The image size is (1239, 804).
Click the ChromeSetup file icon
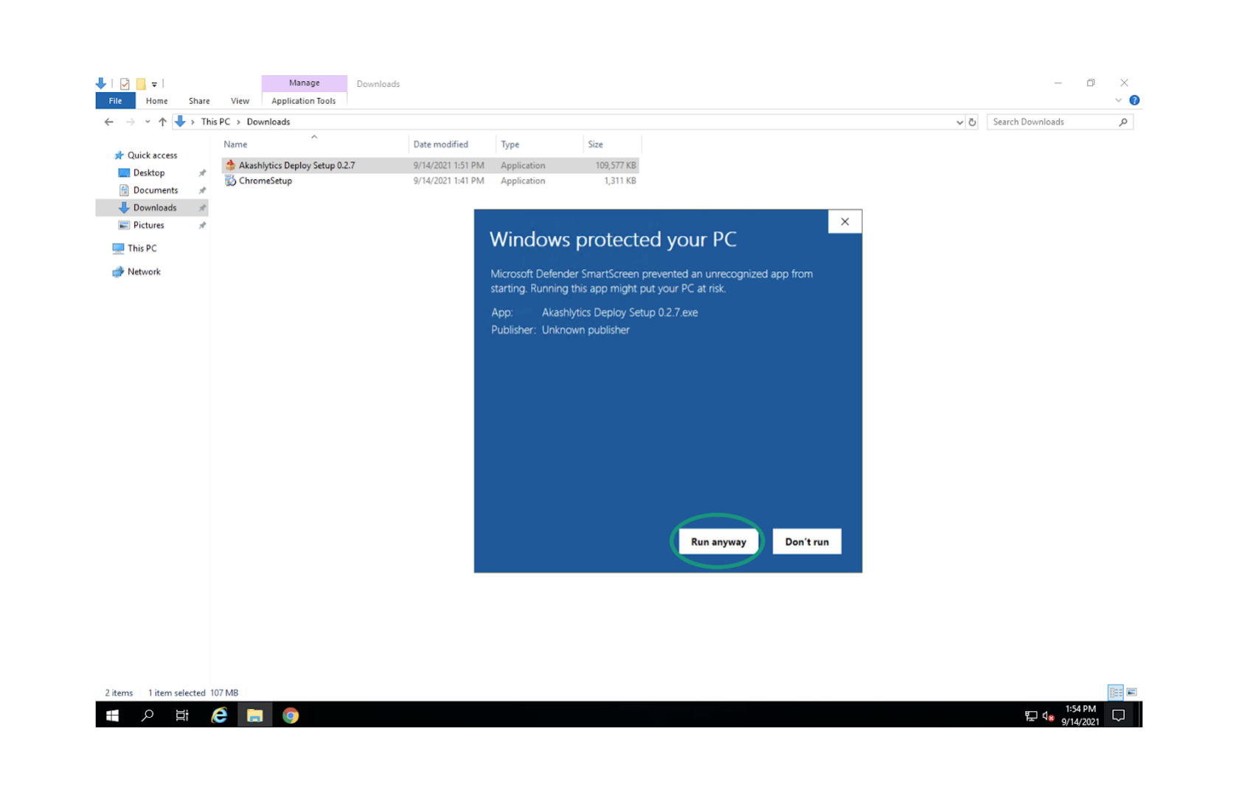pyautogui.click(x=230, y=181)
